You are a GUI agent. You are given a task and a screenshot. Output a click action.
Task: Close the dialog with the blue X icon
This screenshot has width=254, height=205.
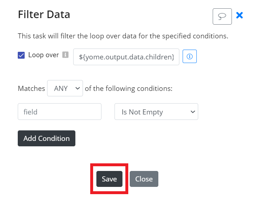240,15
